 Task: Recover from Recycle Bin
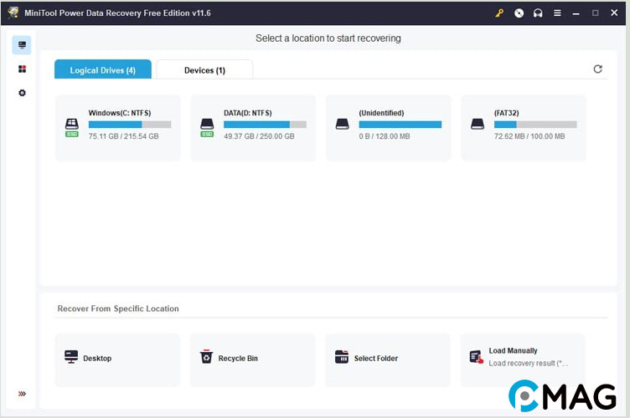253,359
